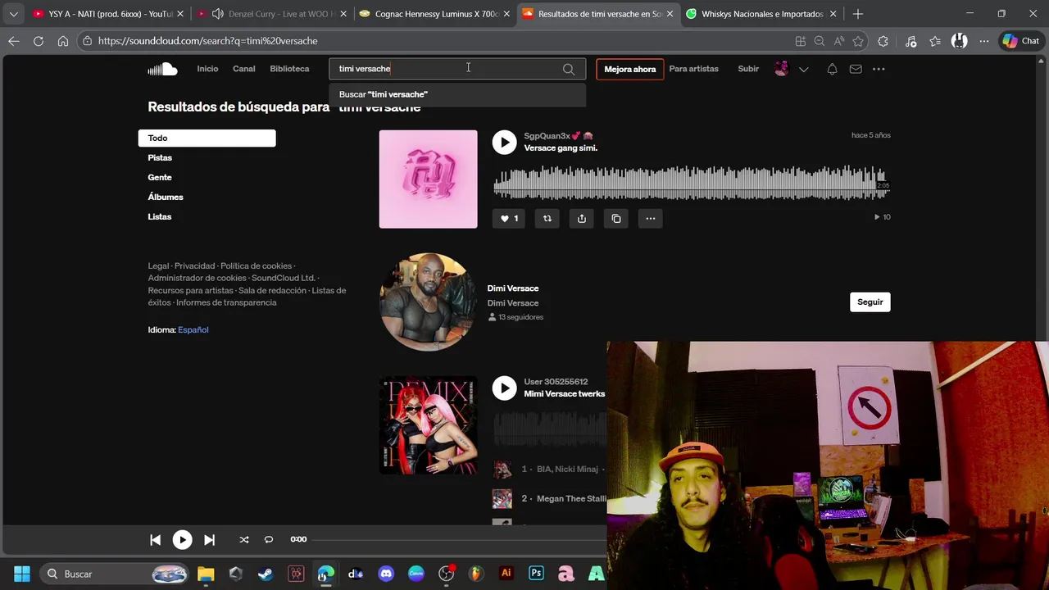Open the Política de cookies link

(x=256, y=265)
